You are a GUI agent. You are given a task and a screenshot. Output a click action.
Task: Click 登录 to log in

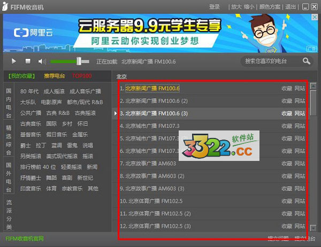coord(215,7)
